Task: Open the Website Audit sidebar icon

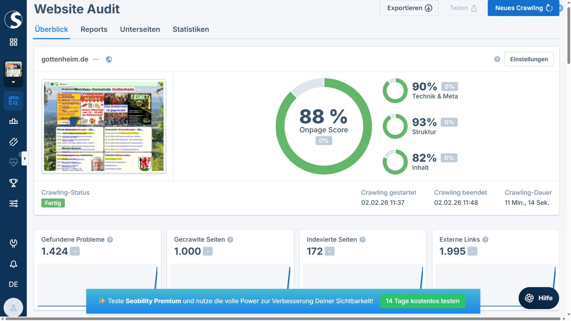Action: (x=13, y=101)
